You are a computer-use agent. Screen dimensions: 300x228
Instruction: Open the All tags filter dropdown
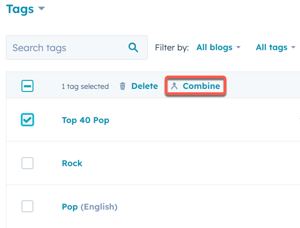[271, 47]
